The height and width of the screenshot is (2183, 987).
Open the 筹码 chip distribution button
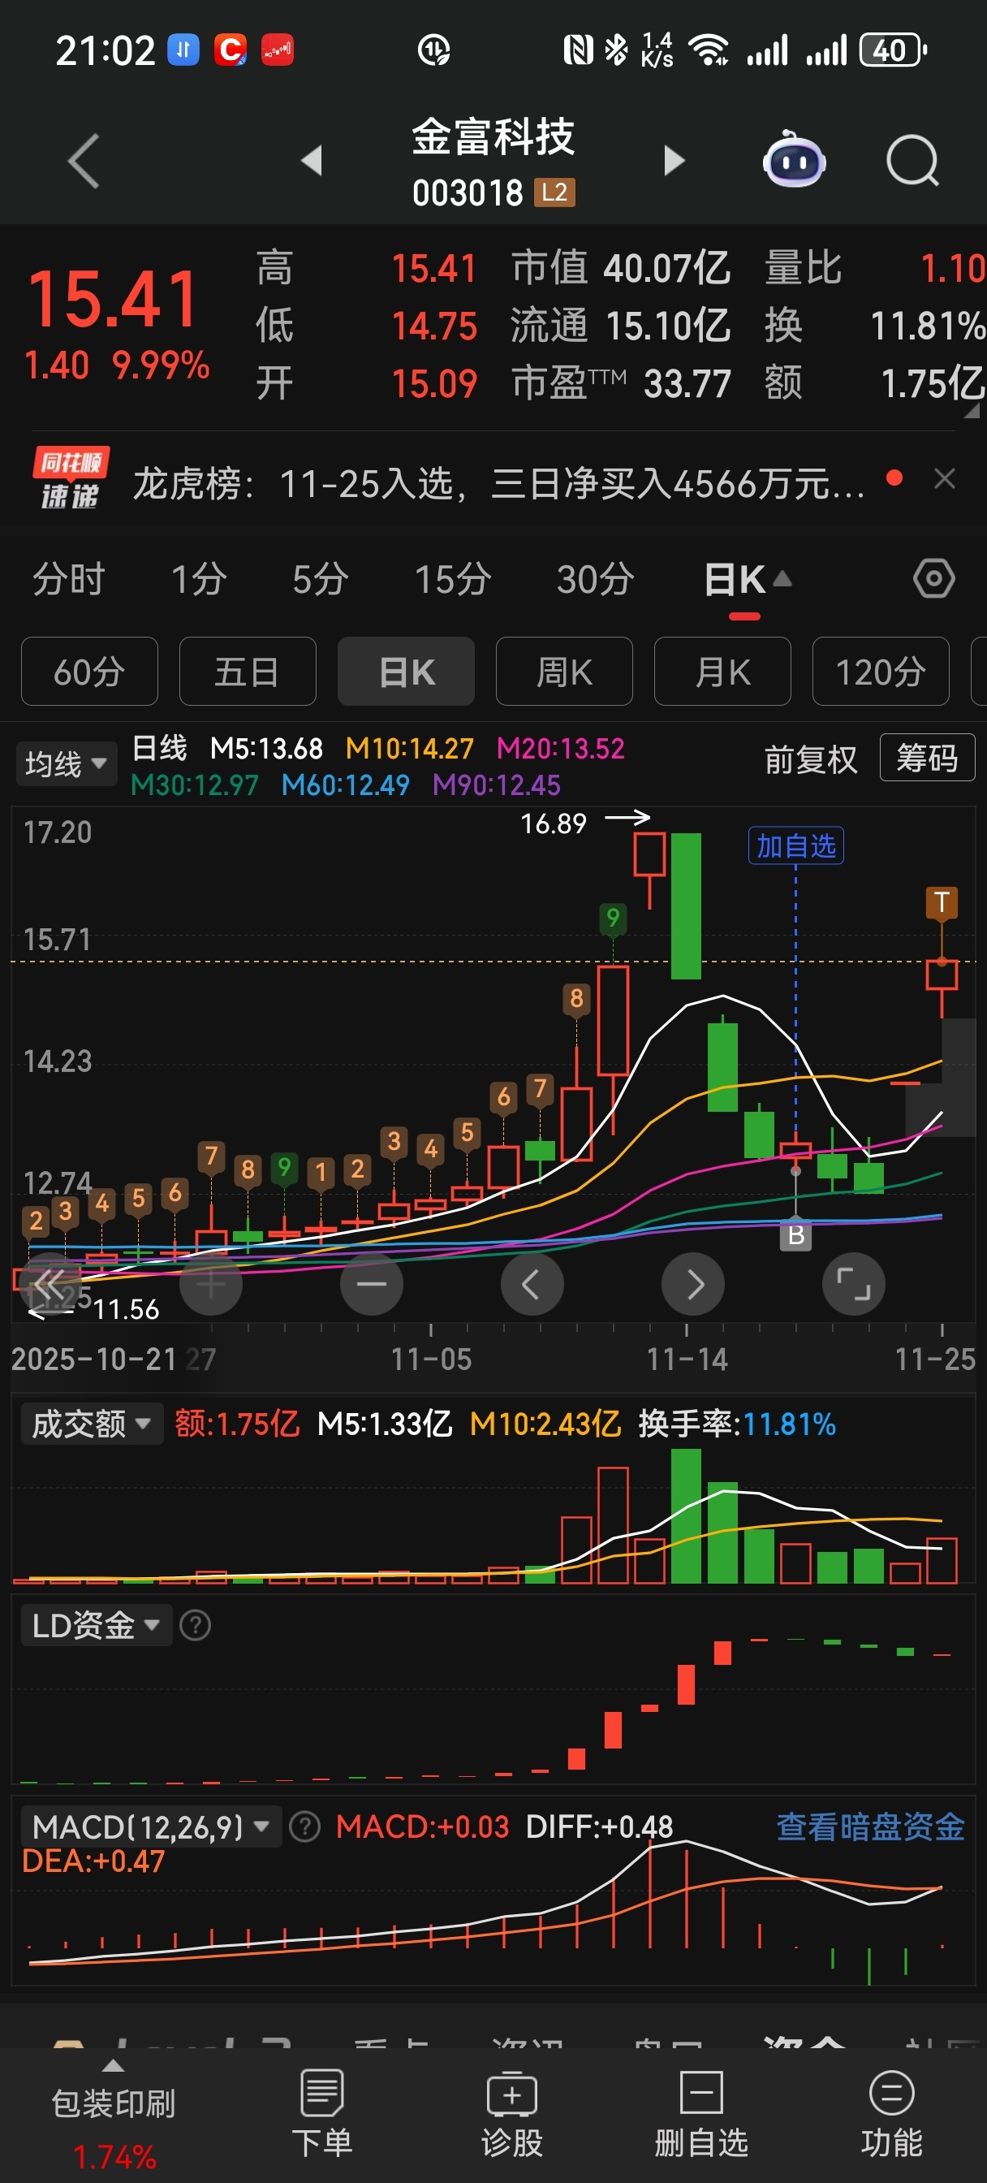pos(928,758)
